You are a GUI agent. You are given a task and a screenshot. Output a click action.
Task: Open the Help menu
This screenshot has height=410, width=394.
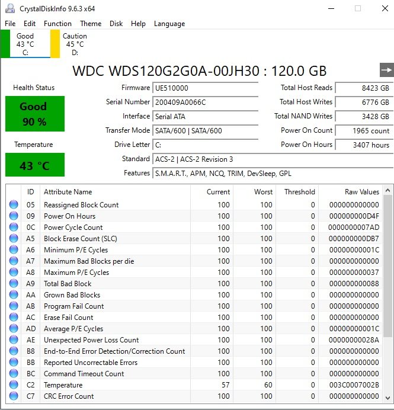pos(138,24)
